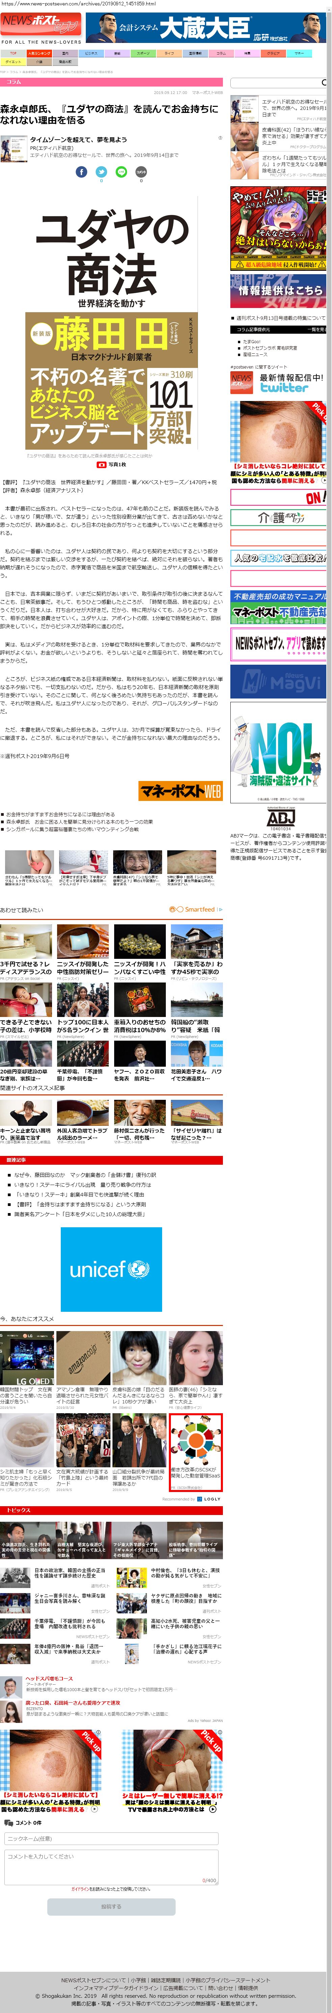Open related link なぜ今、藤田田なのか マック創業者

click(85, 1175)
